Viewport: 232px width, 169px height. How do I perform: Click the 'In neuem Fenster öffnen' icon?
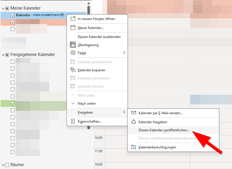(x=73, y=19)
